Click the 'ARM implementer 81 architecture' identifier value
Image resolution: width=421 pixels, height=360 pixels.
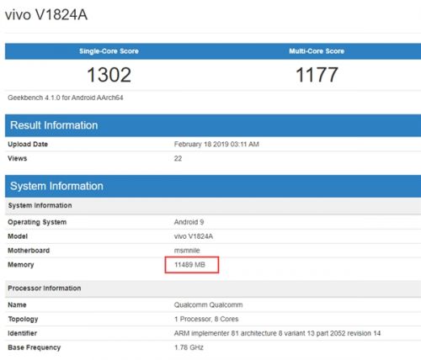(277, 333)
